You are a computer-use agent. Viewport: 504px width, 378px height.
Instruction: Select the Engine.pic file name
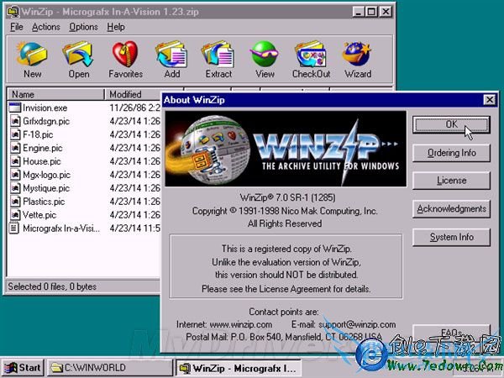coord(43,148)
